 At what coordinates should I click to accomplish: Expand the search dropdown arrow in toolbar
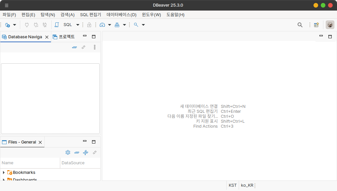click(x=143, y=25)
